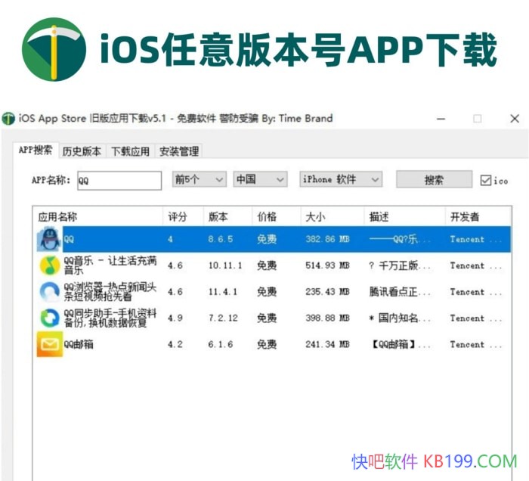Toggle the ico checkbox

point(486,180)
